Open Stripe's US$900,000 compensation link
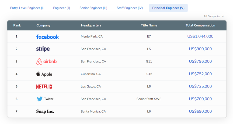Image resolution: width=233 pixels, height=124 pixels. pos(200,49)
